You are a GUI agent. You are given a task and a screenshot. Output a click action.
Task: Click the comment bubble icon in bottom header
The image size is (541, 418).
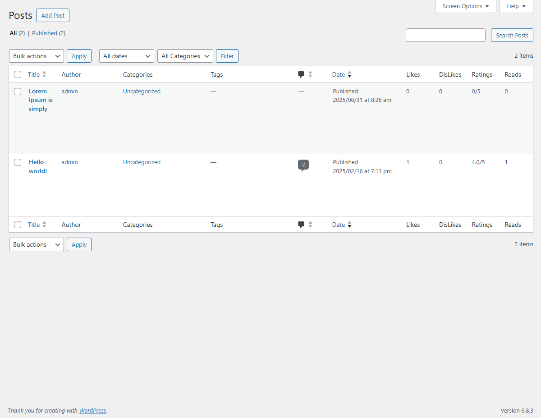tap(300, 224)
